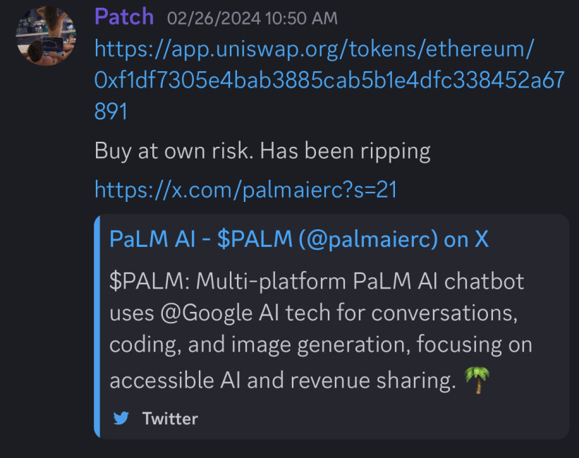Click the palm tree emoji
Screen dimensions: 579x458
coord(477,380)
